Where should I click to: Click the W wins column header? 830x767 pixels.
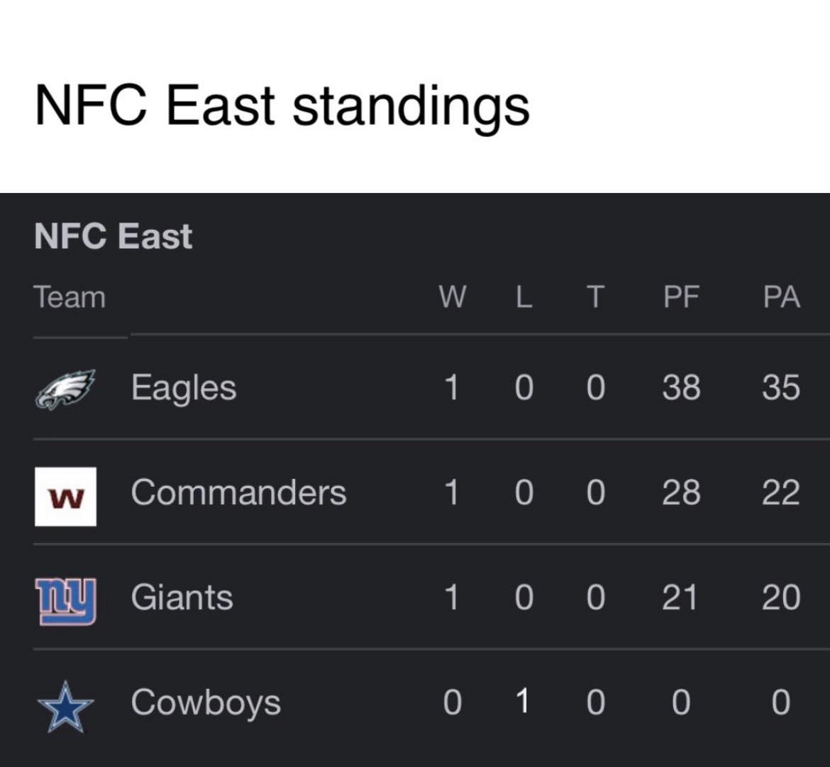coord(452,297)
